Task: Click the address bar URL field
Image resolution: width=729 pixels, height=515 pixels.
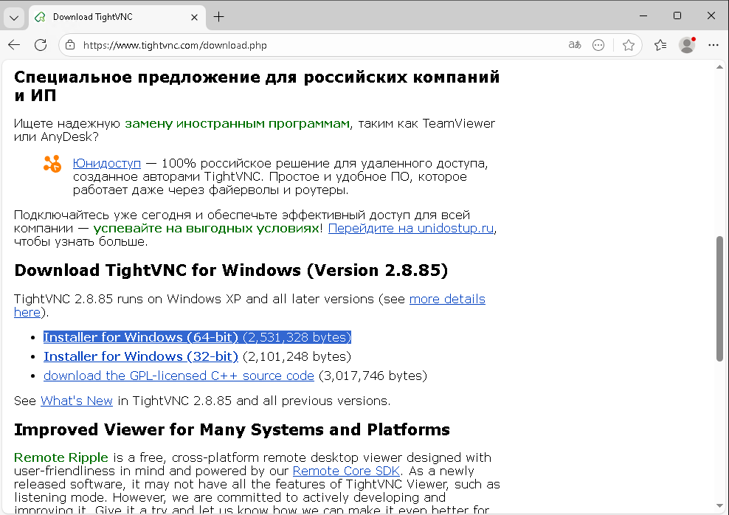Action: (310, 45)
